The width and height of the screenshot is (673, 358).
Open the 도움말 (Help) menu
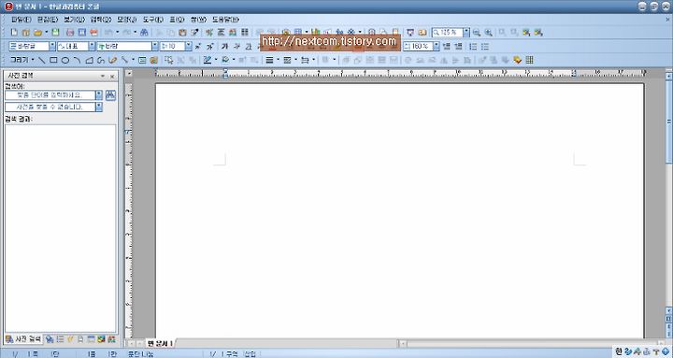(x=226, y=20)
